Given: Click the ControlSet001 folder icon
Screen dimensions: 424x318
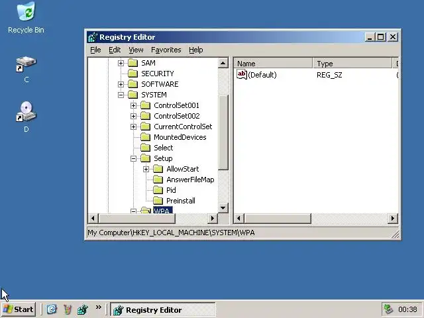Looking at the screenshot, I should [146, 105].
